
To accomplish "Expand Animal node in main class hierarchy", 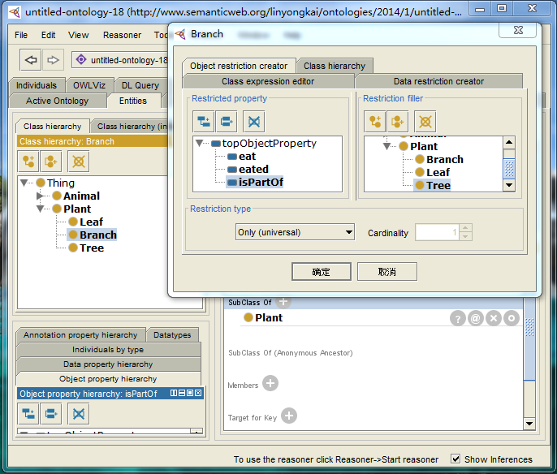I will coord(40,196).
